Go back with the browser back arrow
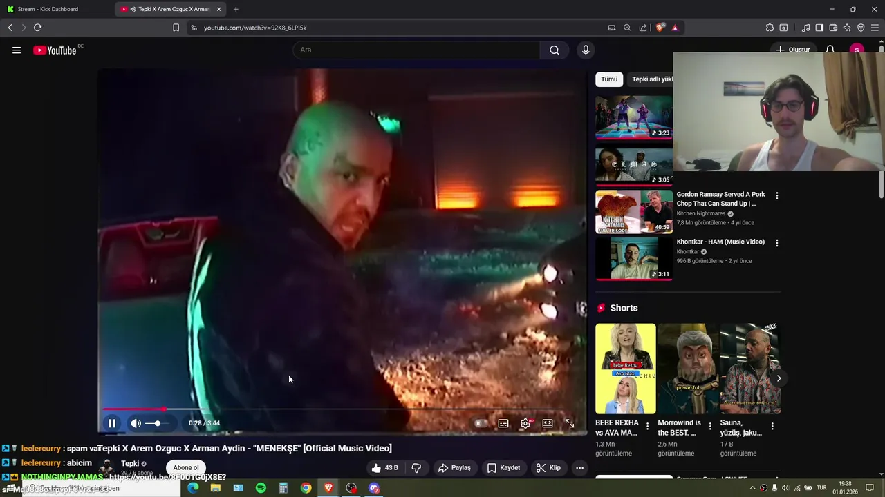This screenshot has width=885, height=497. (x=10, y=28)
